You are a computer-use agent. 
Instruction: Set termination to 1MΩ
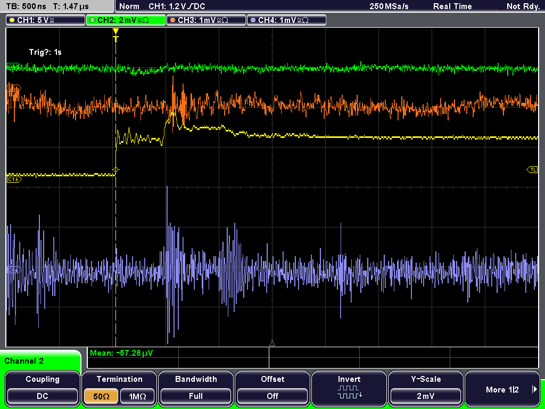point(137,396)
